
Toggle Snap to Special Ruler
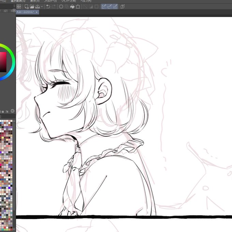click(110, 6)
